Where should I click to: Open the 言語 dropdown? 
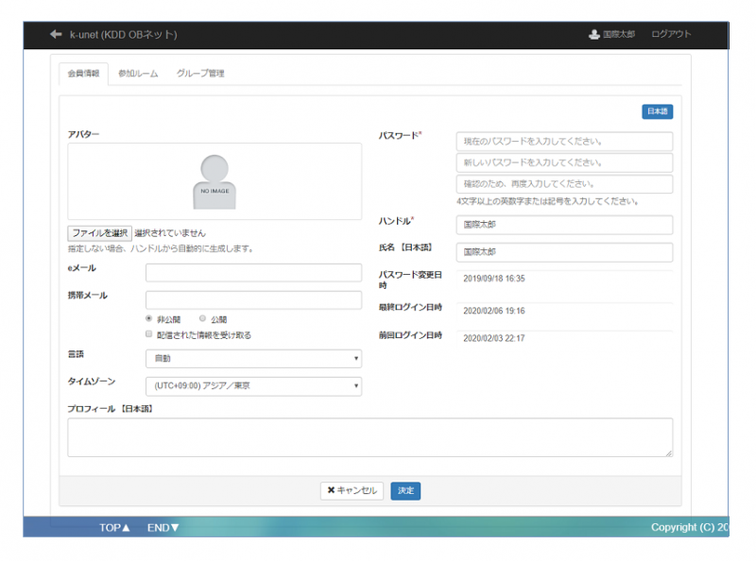[x=253, y=359]
